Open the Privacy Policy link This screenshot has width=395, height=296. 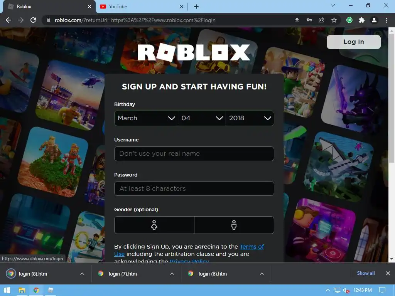pyautogui.click(x=189, y=261)
